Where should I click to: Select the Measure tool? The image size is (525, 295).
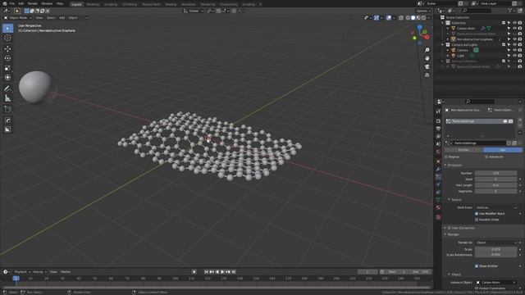coord(7,98)
